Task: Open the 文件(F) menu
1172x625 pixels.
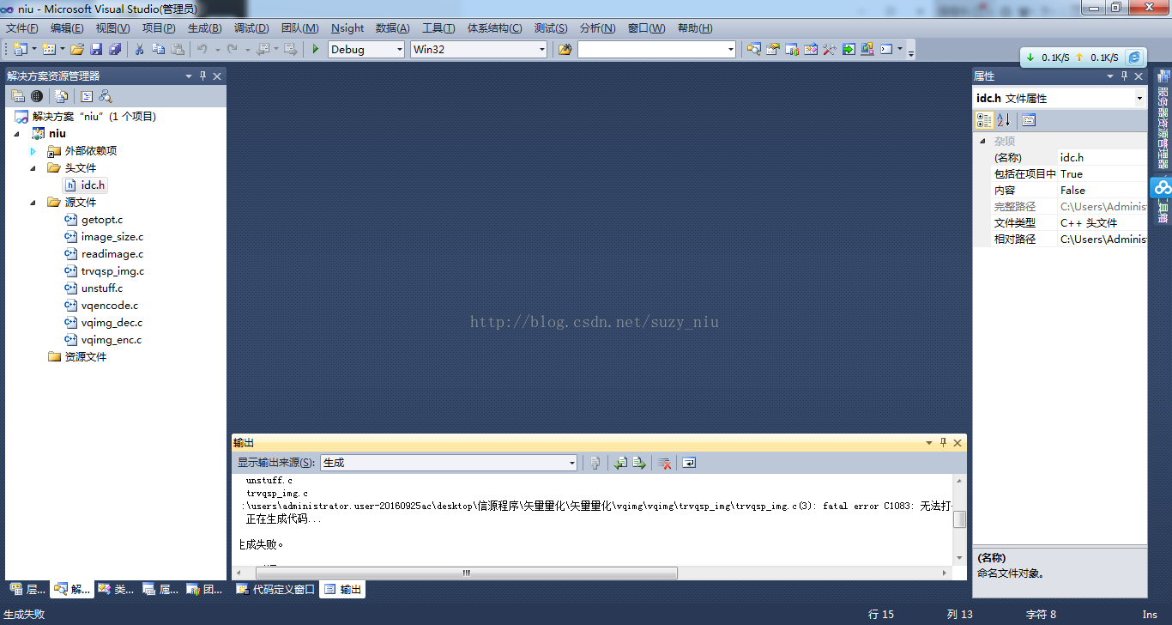Action: pos(22,28)
